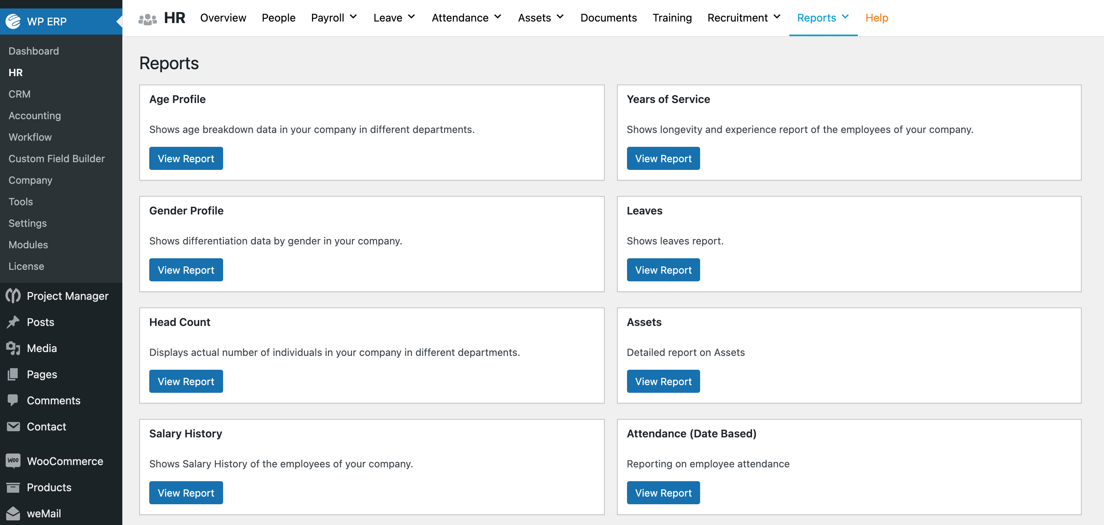Click View Report for Head Count
This screenshot has height=525, width=1104.
[x=186, y=381]
